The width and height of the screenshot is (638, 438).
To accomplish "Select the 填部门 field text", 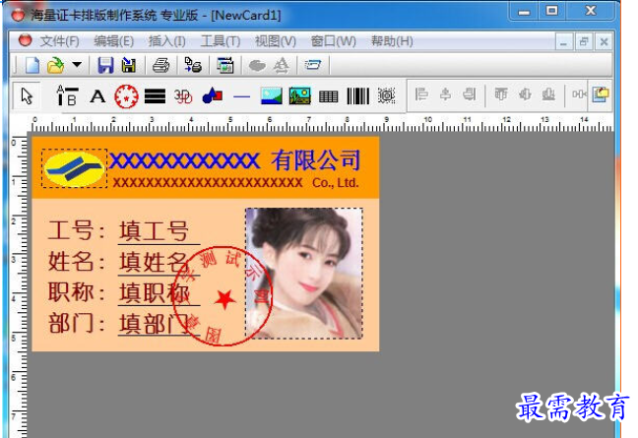I will click(x=155, y=324).
